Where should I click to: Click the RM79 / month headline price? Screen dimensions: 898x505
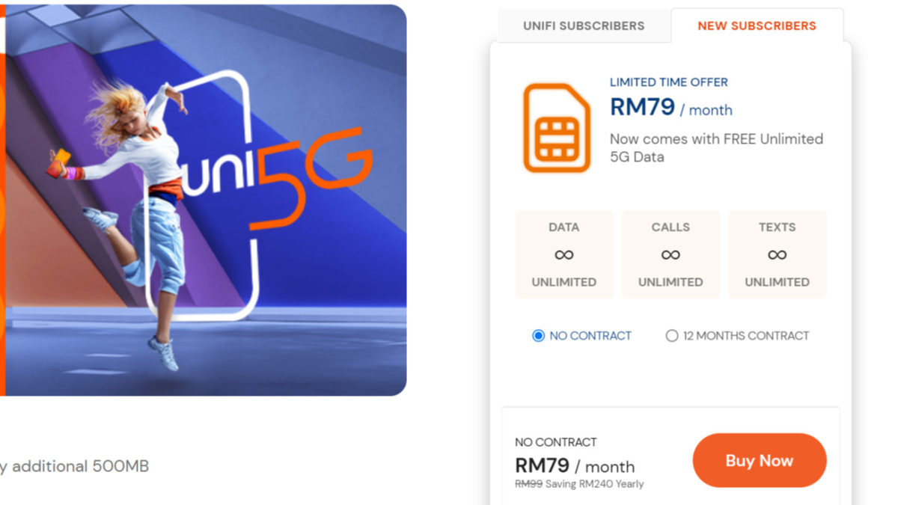coord(671,108)
